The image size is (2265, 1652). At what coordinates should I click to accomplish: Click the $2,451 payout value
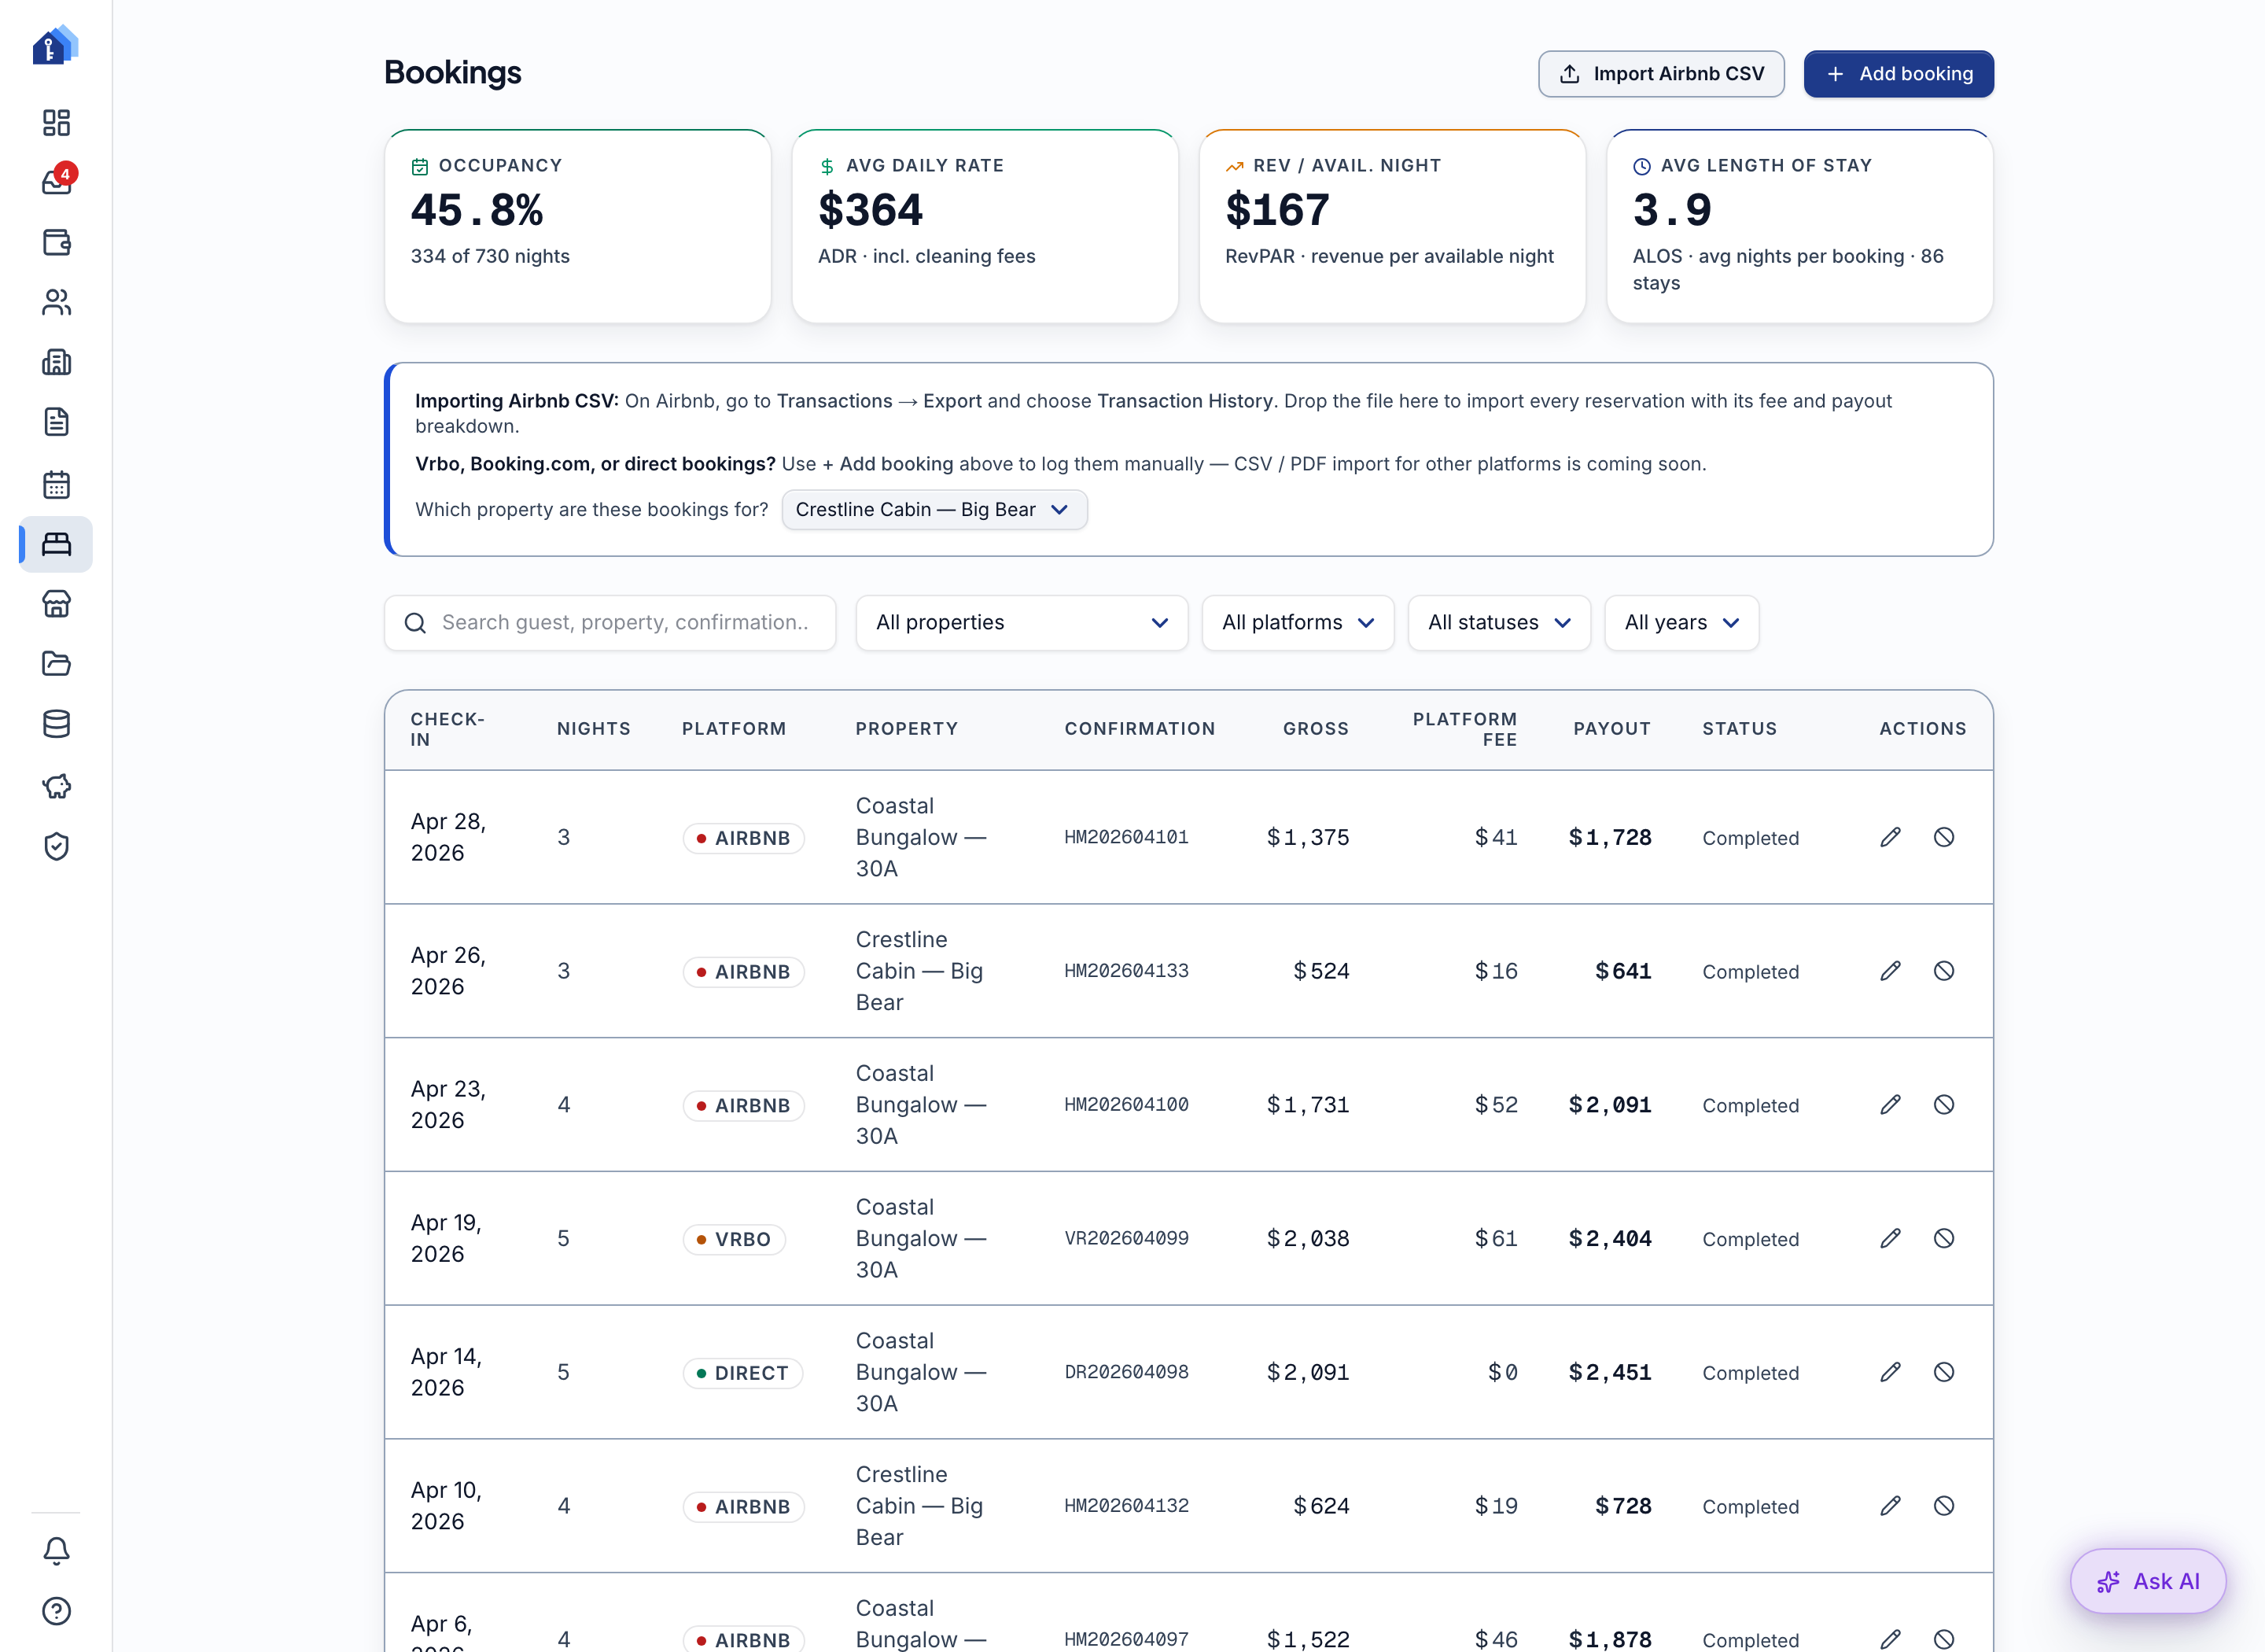click(x=1609, y=1372)
